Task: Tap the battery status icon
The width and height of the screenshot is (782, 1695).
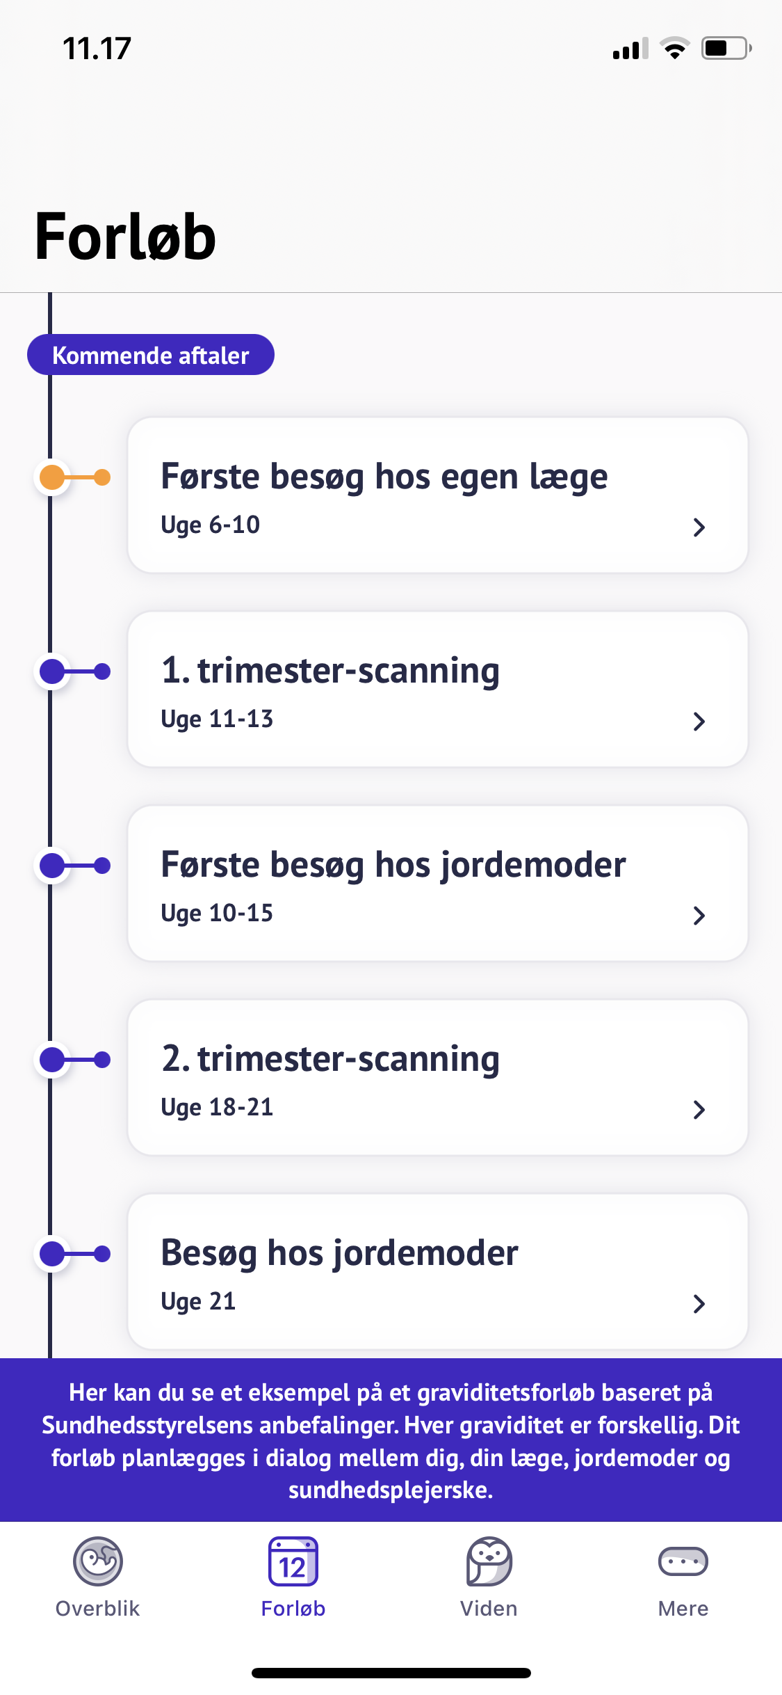Action: tap(726, 49)
